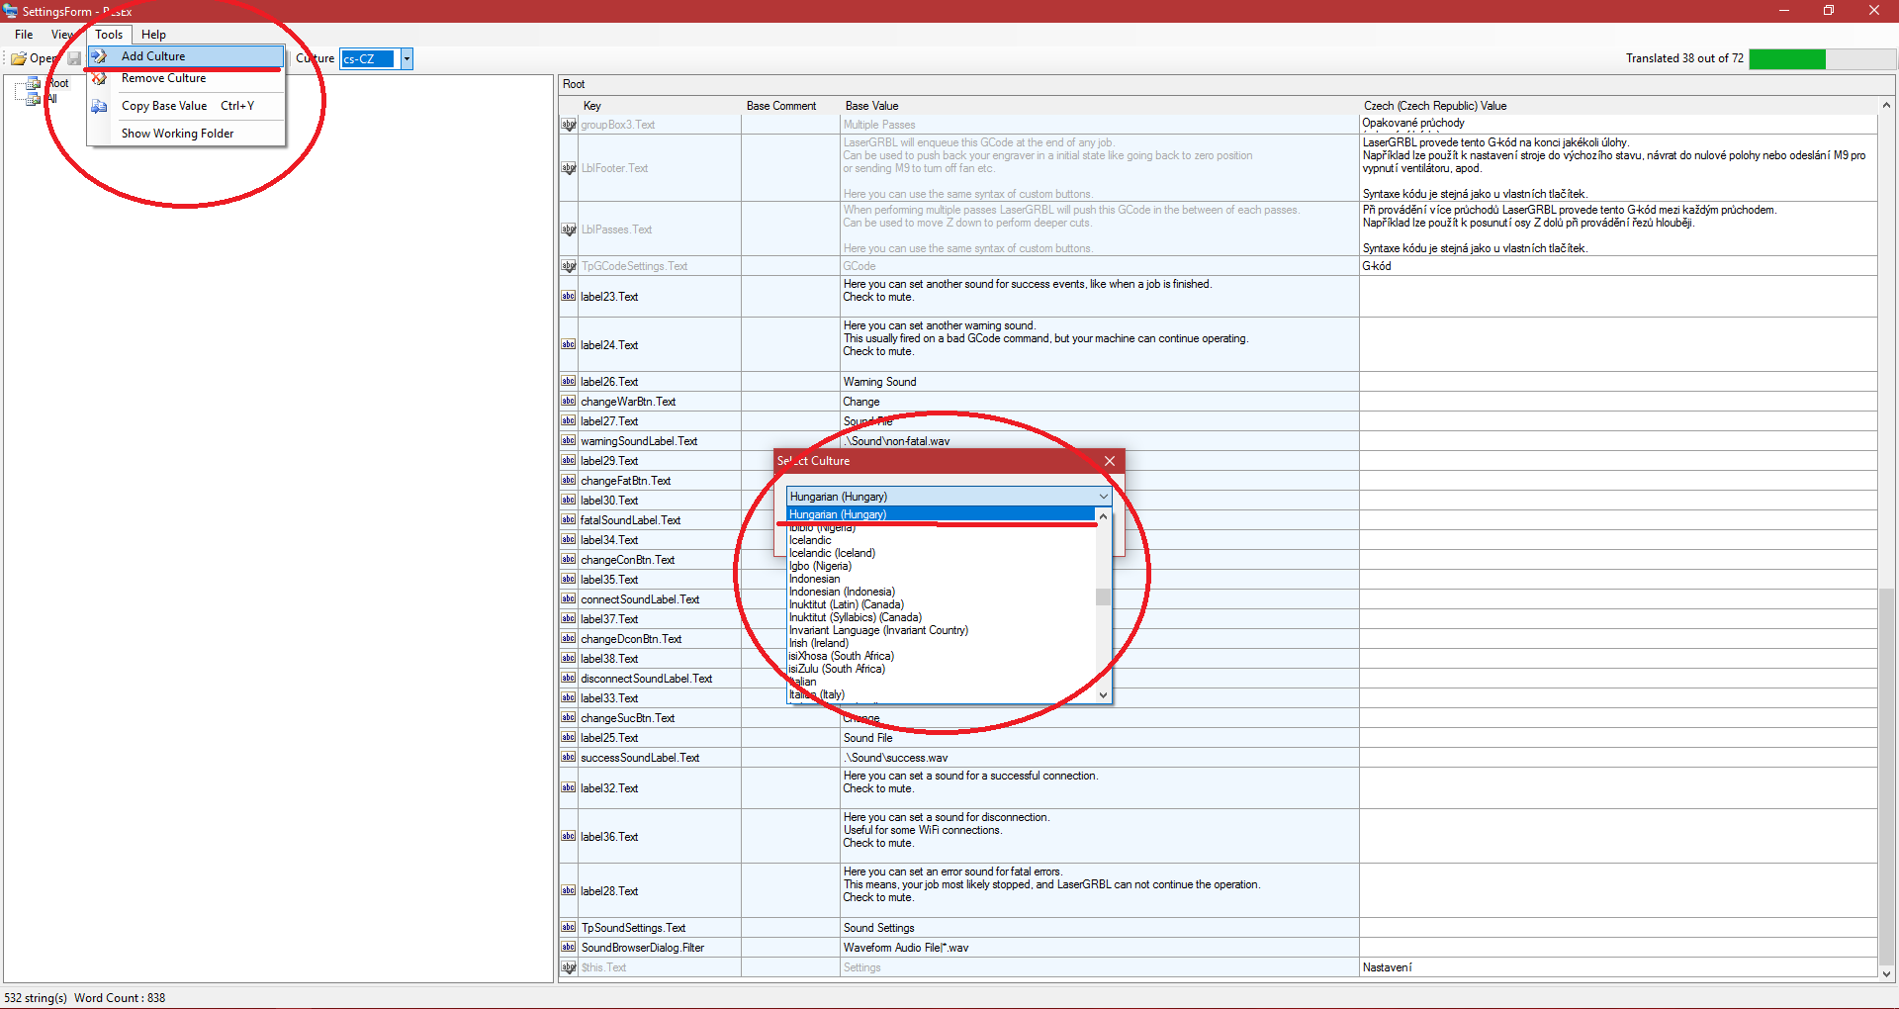Choose Copy Base Value from the Tools menu

coord(186,106)
